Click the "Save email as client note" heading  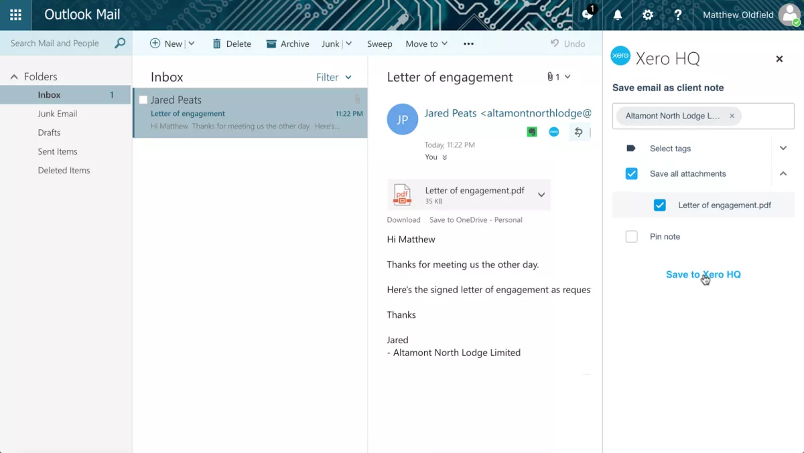668,88
